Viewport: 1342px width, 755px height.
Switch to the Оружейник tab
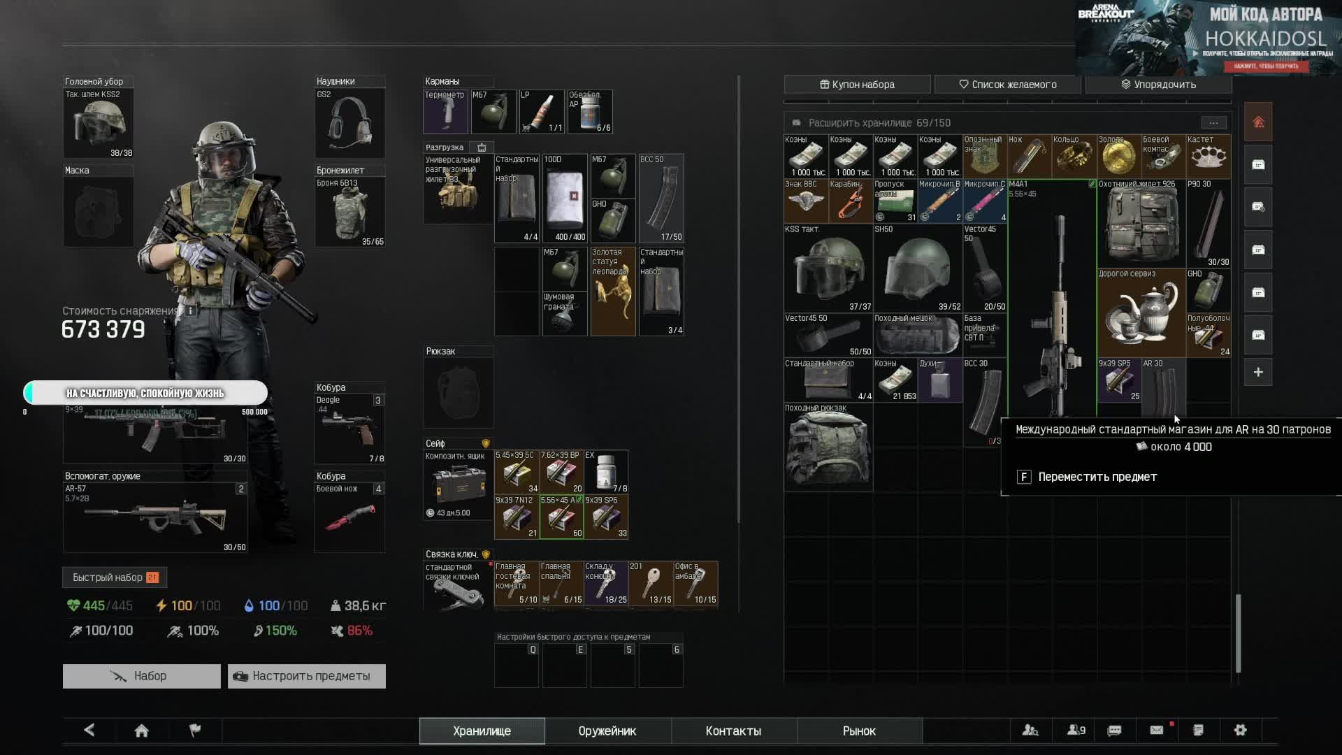[607, 731]
